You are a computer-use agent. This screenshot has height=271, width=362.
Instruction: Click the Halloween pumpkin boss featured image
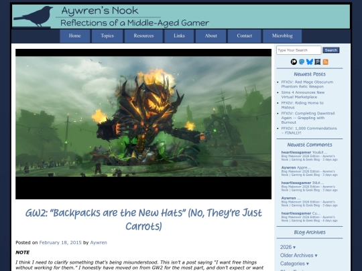[x=143, y=124]
